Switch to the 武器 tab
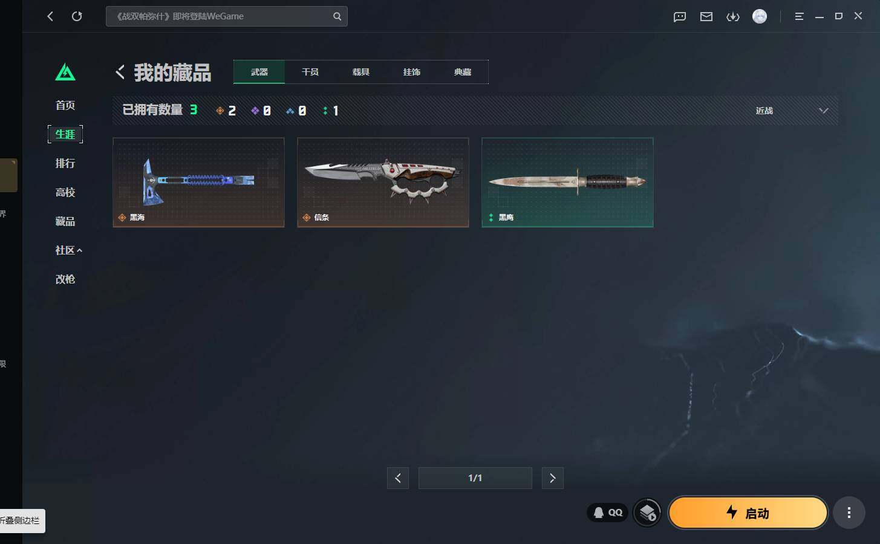880x544 pixels. point(259,72)
